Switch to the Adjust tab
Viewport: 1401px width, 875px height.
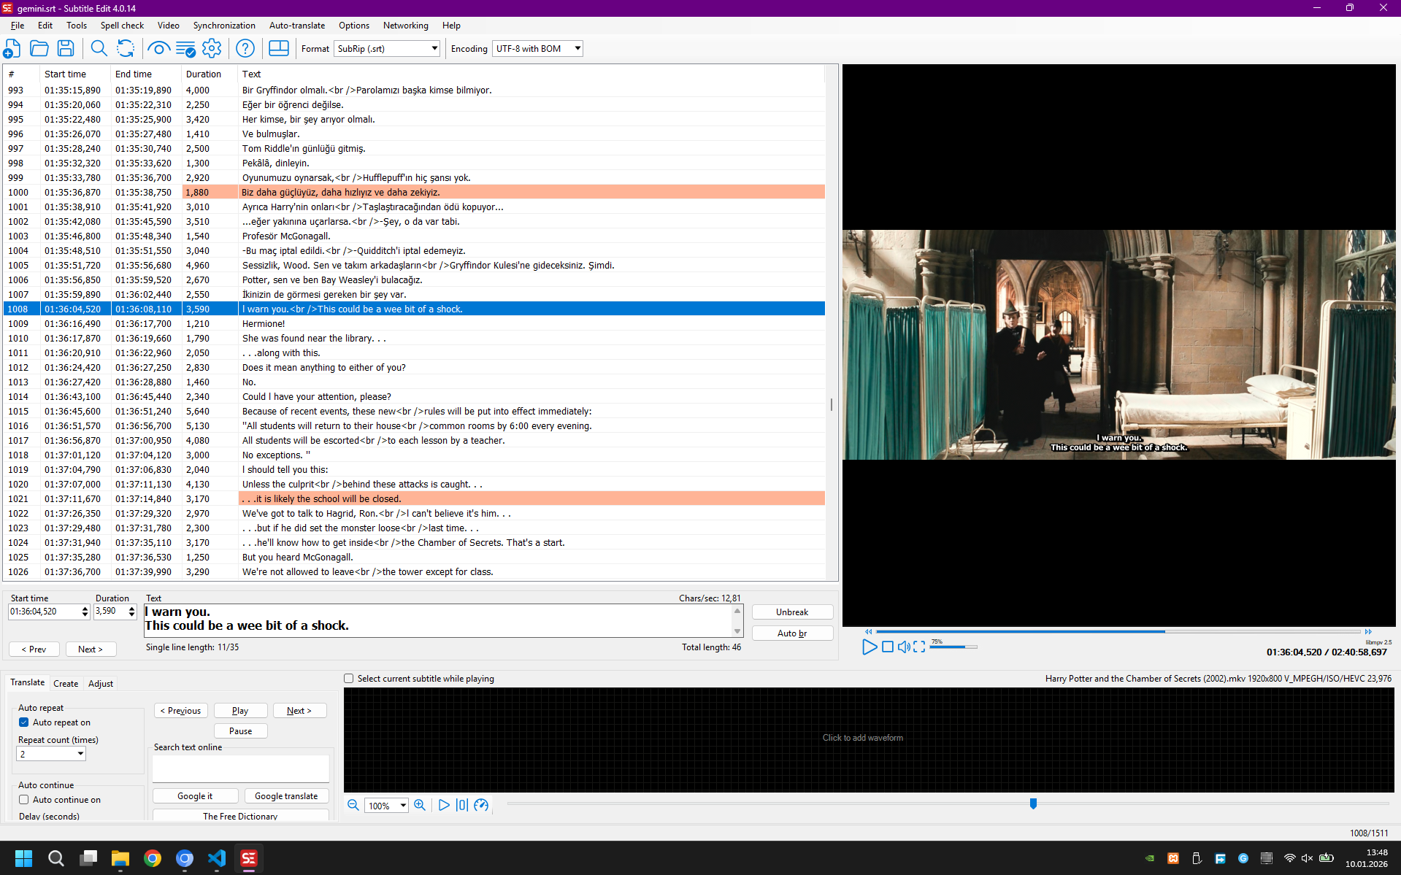(101, 684)
